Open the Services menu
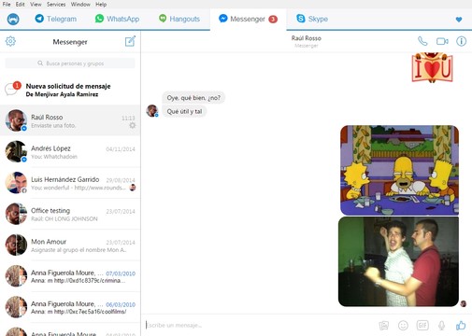 coord(56,5)
